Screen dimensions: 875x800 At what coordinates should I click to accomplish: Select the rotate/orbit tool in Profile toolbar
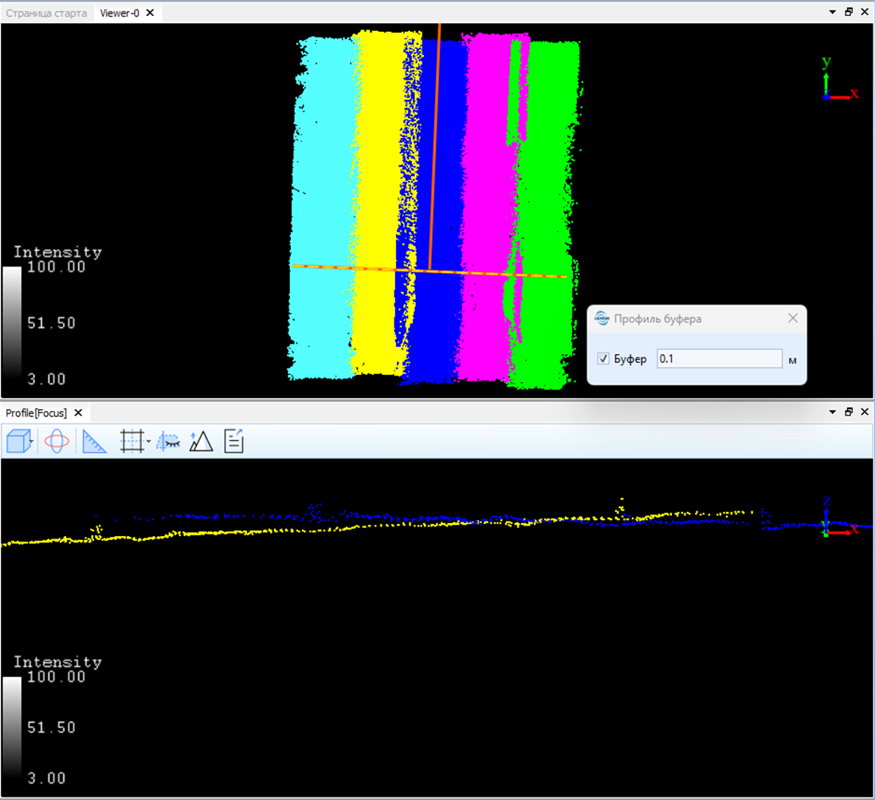(x=57, y=441)
